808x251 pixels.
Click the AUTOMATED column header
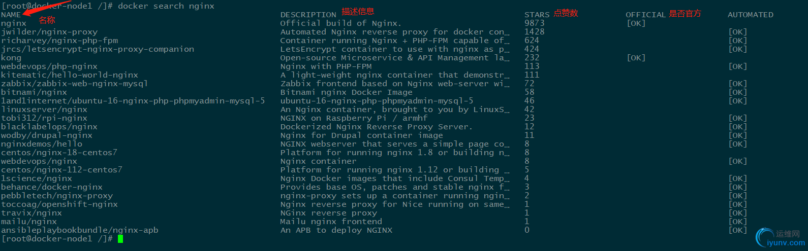pos(751,15)
